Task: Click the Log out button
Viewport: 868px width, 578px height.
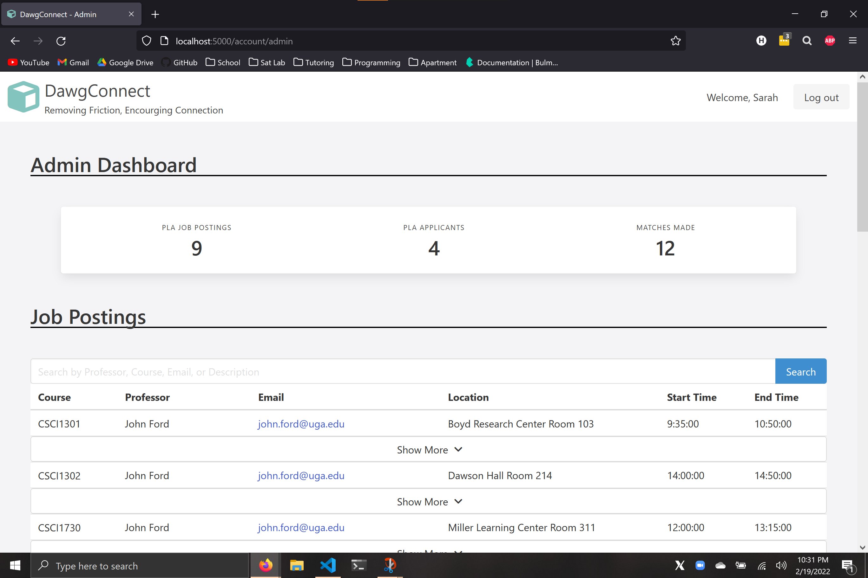Action: pos(821,97)
